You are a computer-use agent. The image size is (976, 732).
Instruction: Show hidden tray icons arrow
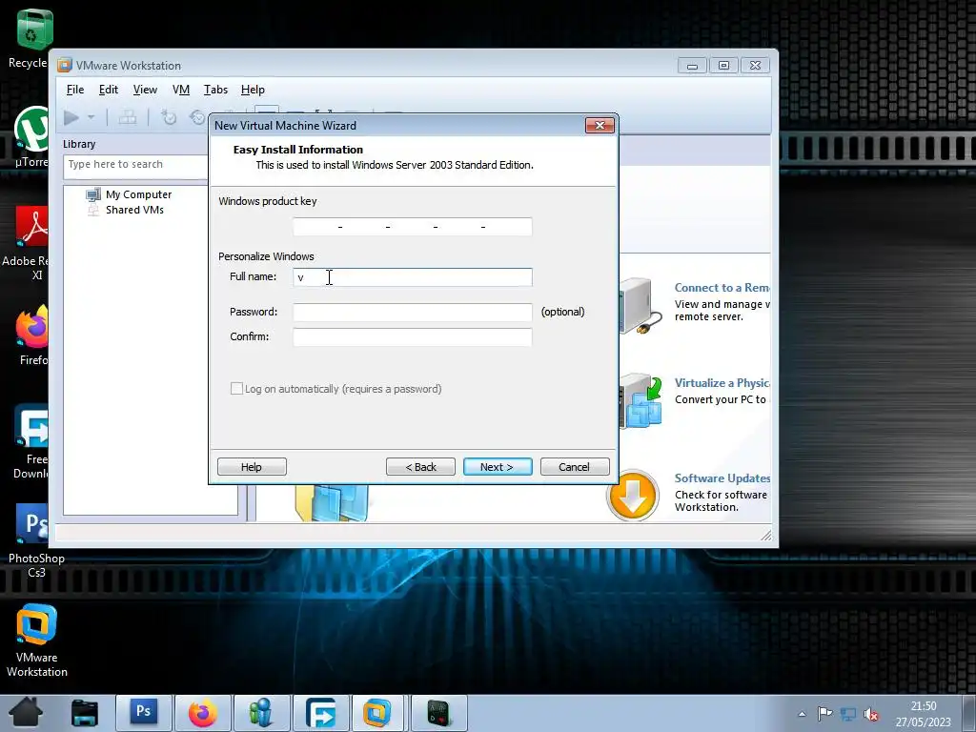[803, 714]
